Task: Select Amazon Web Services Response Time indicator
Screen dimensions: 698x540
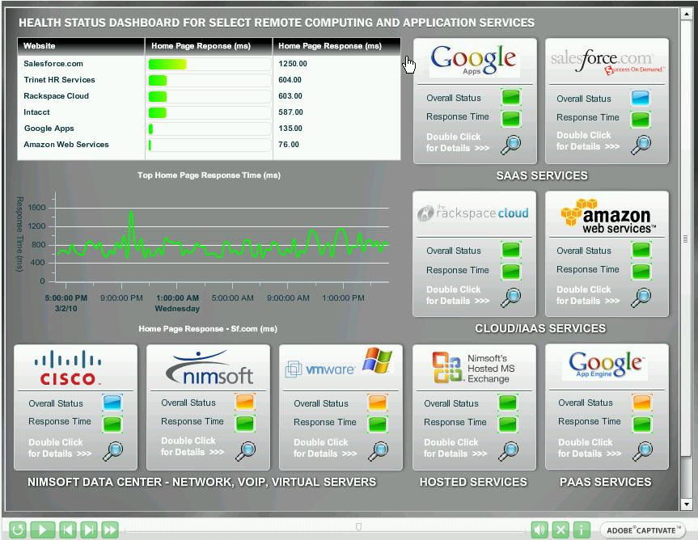Action: (641, 271)
